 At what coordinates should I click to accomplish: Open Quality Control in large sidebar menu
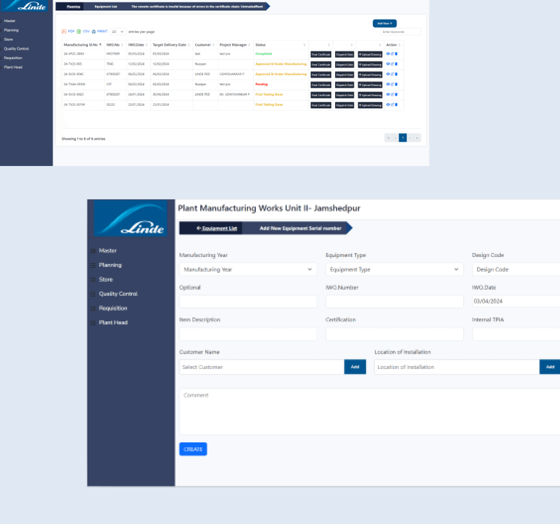(118, 294)
